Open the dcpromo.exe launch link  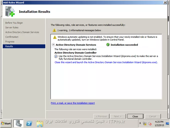coord(106,62)
